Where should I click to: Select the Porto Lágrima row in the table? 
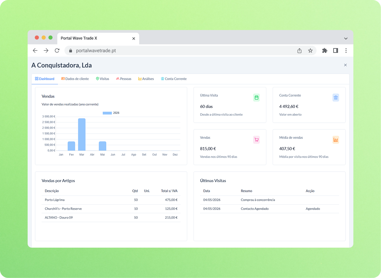click(x=111, y=200)
